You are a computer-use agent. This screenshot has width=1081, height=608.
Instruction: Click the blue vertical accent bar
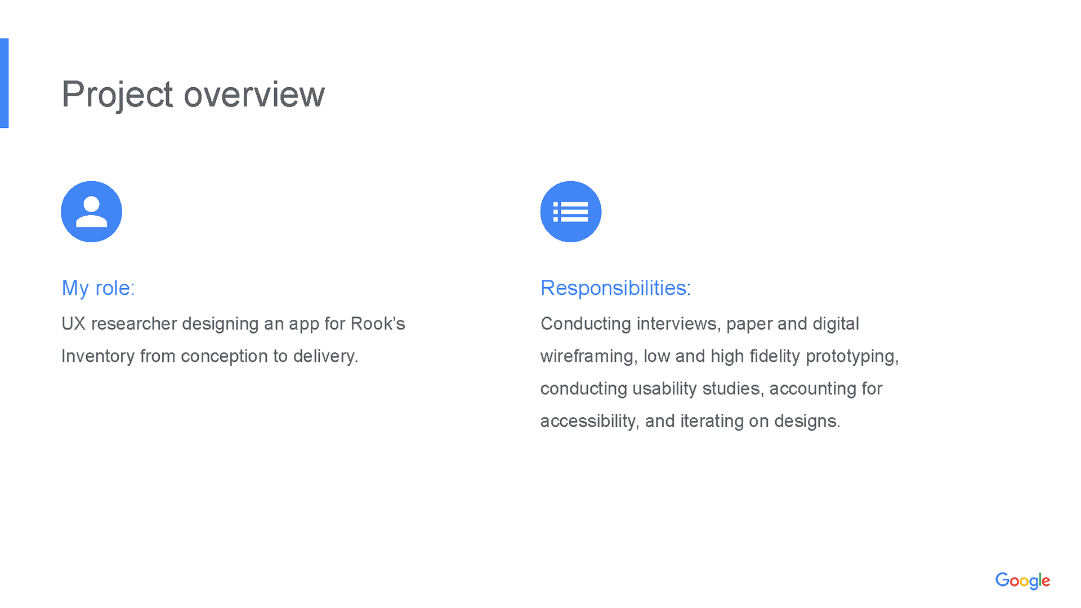point(5,83)
